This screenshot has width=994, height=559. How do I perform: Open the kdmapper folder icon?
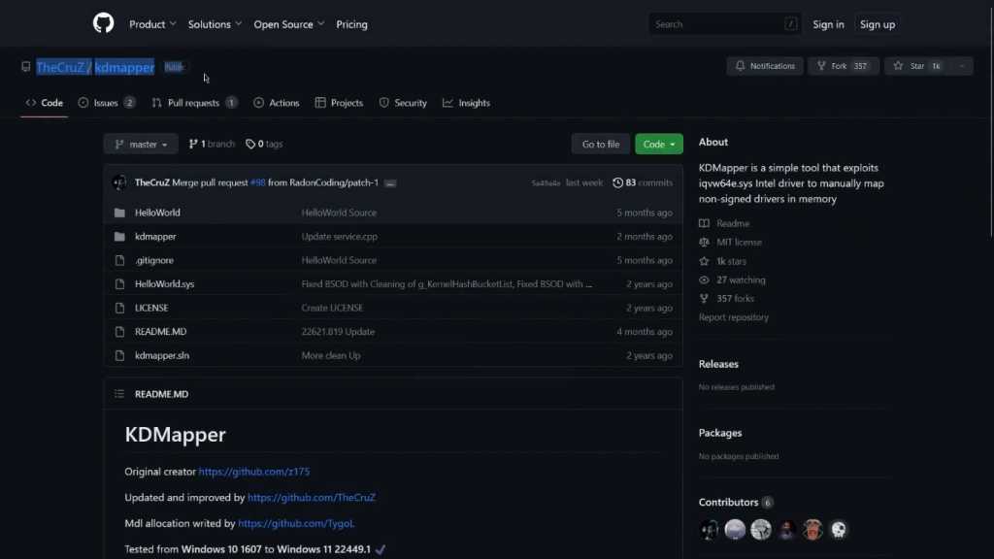119,237
